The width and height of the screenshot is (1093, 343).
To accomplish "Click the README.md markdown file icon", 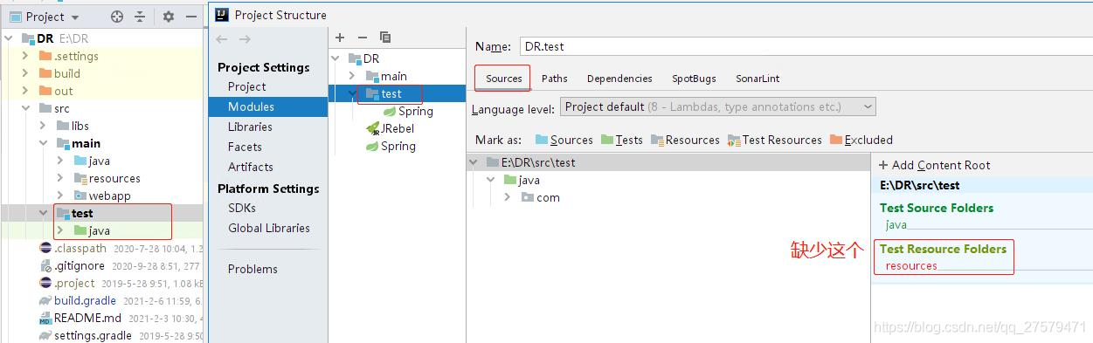I will coord(45,318).
